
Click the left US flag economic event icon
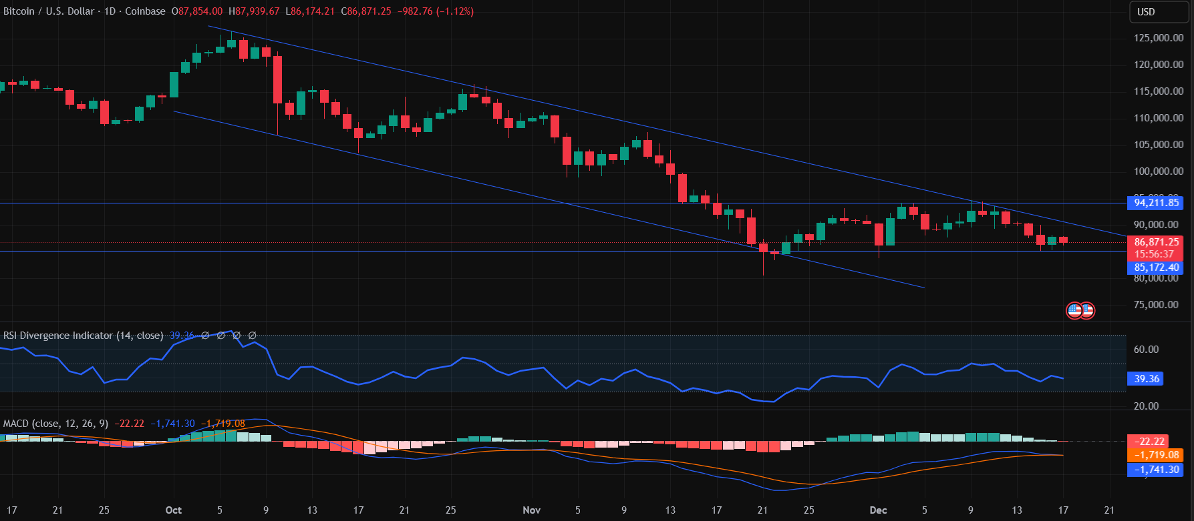1074,310
